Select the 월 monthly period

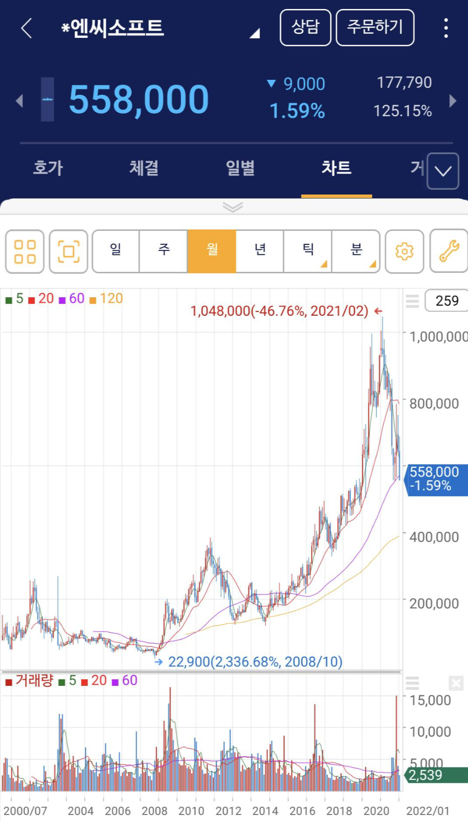(212, 251)
